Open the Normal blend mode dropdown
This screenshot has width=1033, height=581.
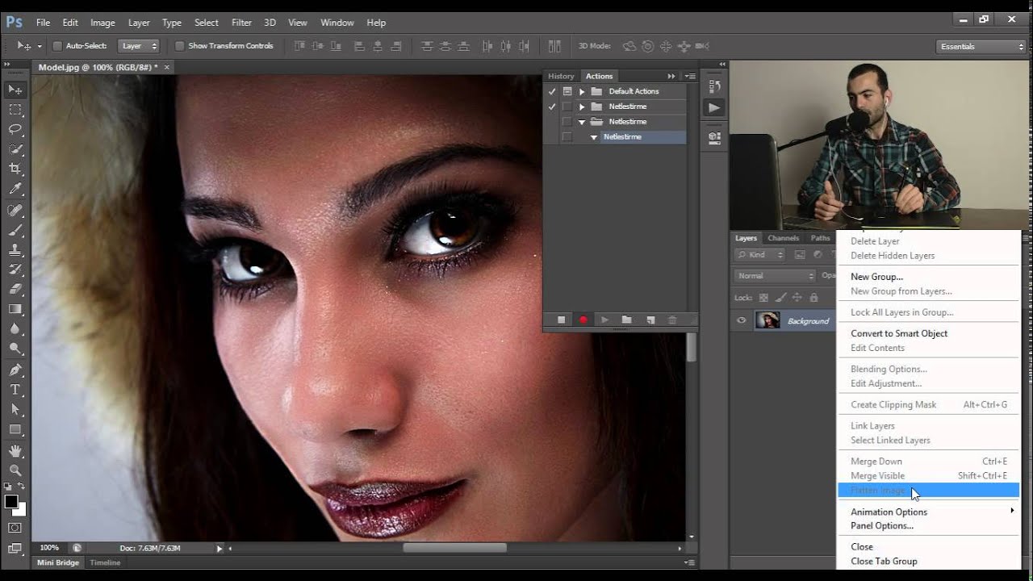[776, 276]
